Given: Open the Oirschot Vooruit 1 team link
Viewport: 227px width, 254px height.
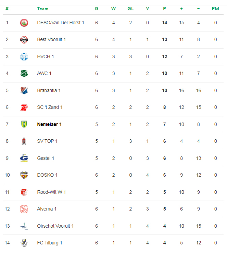Looking at the screenshot, I should (55, 226).
